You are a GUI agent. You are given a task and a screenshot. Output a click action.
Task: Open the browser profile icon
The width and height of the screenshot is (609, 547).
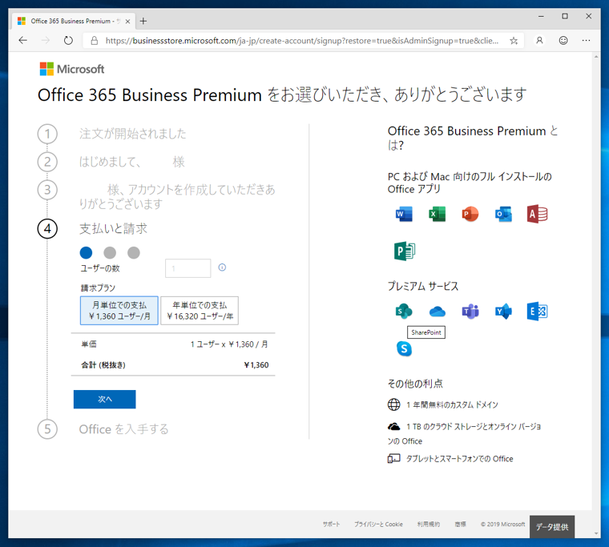pos(539,40)
